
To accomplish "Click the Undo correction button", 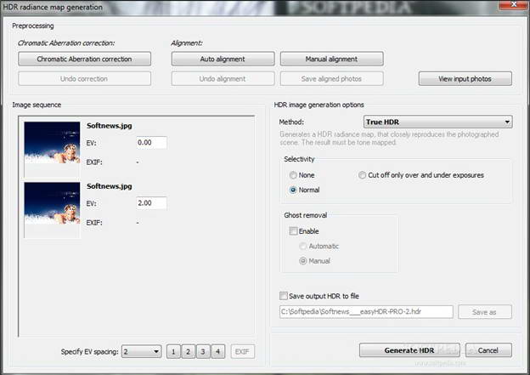I will (84, 79).
